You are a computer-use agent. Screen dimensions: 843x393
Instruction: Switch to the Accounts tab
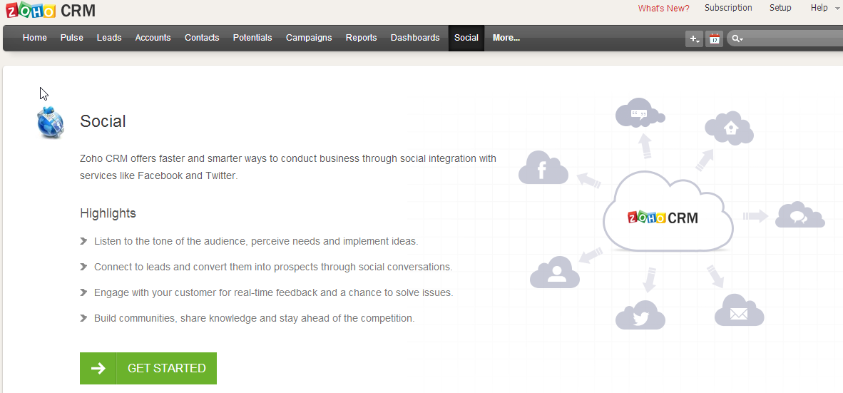[x=153, y=38]
